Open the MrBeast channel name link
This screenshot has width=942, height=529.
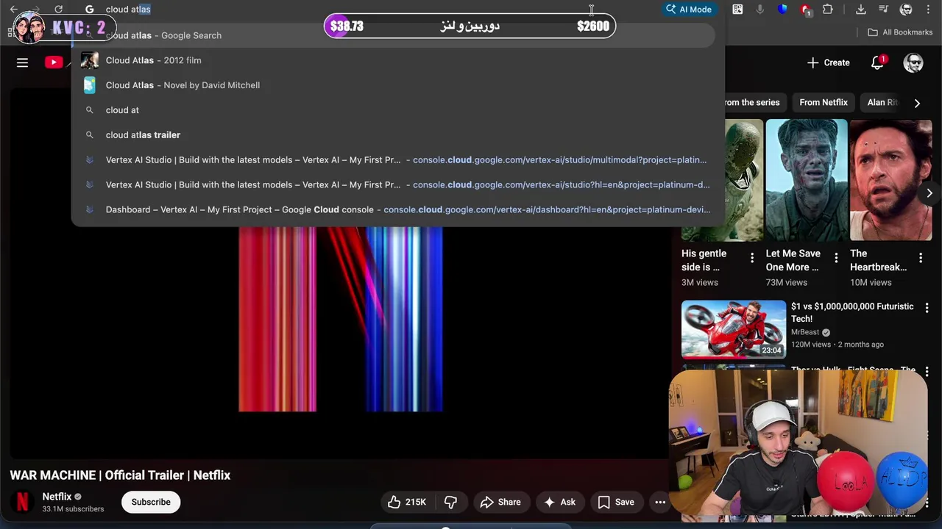pyautogui.click(x=805, y=332)
